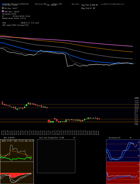Click the white 50 Day legend swatch

pos(3,8)
